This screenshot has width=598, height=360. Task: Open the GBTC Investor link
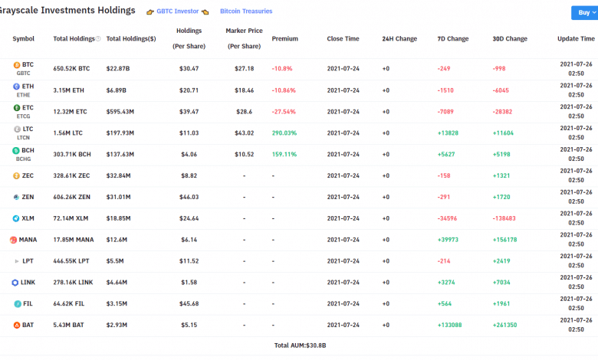coord(177,11)
